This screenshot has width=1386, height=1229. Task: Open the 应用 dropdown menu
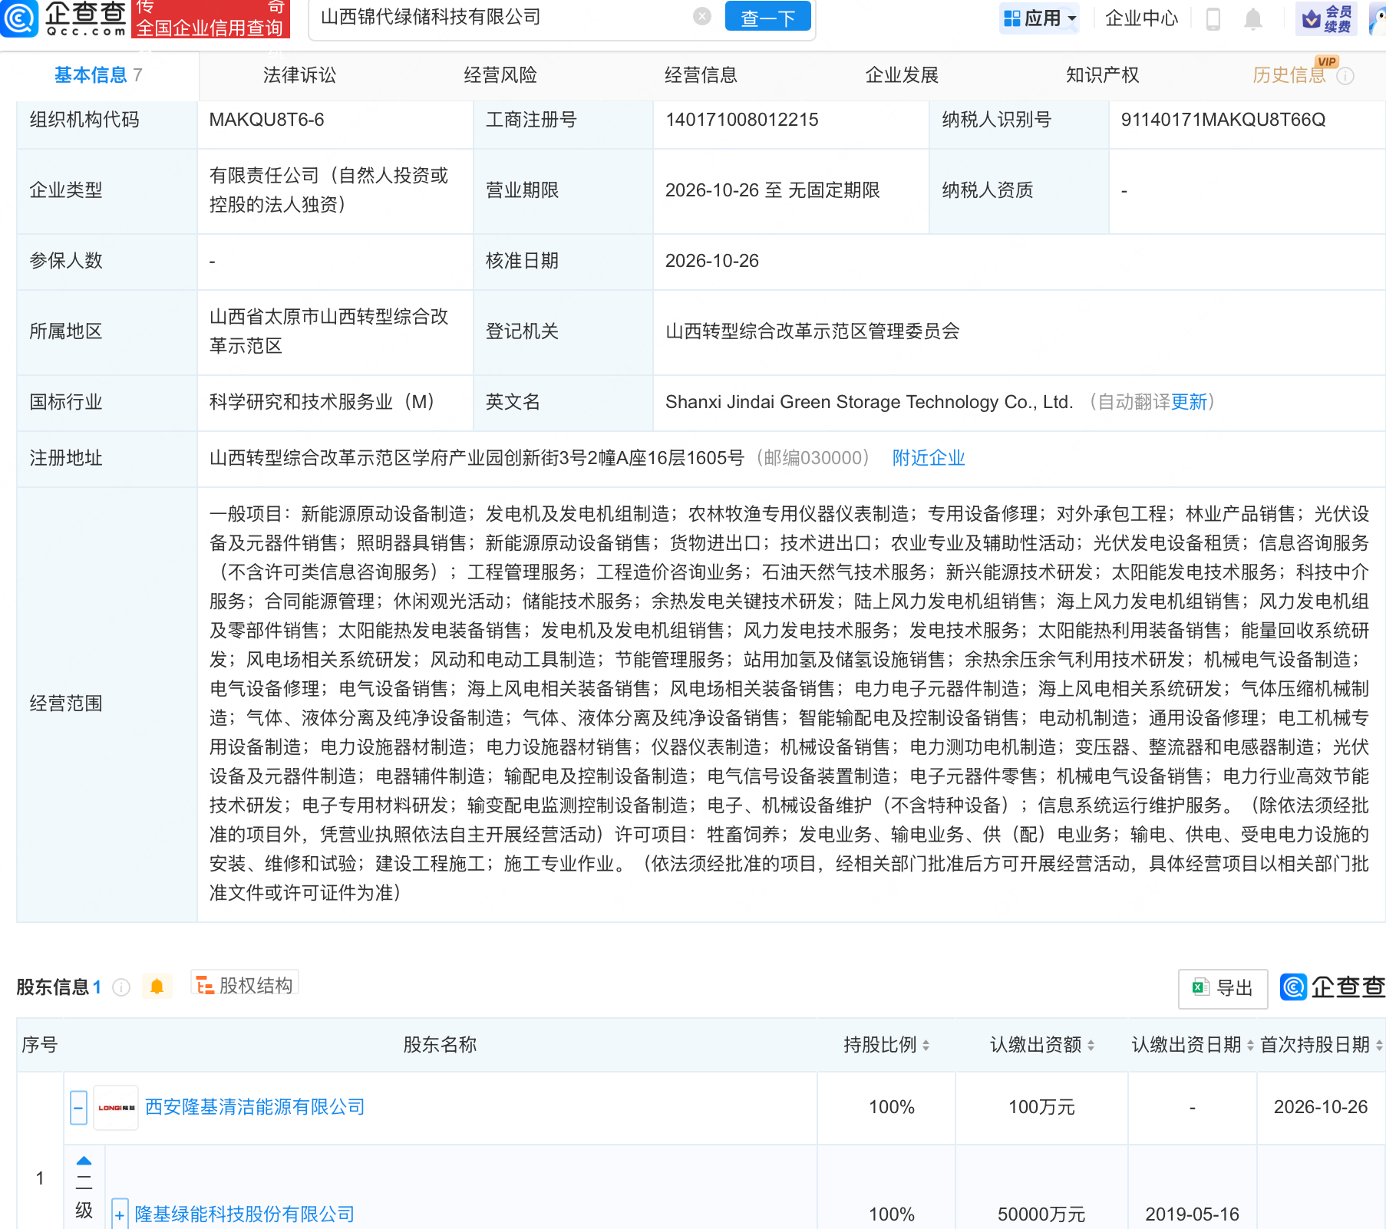[x=1040, y=18]
